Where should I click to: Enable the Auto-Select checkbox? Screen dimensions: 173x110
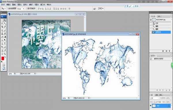(x=8, y=8)
